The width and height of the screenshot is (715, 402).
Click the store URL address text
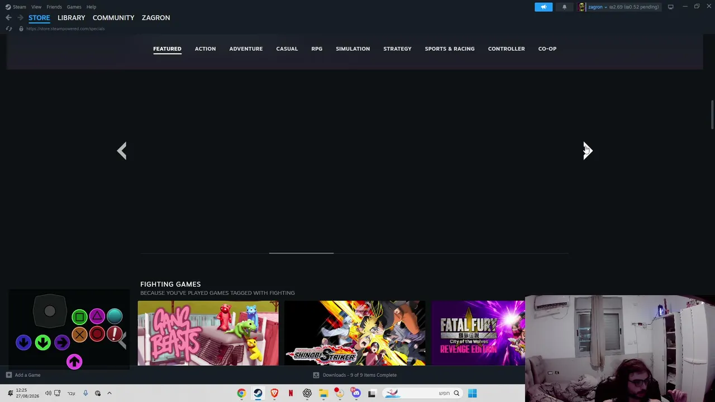tap(65, 28)
